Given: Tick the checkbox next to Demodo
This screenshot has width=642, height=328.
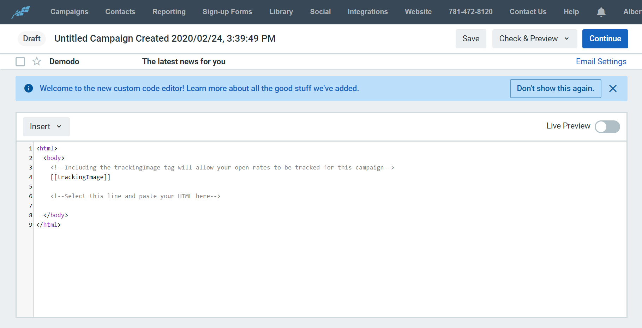Looking at the screenshot, I should pos(20,61).
